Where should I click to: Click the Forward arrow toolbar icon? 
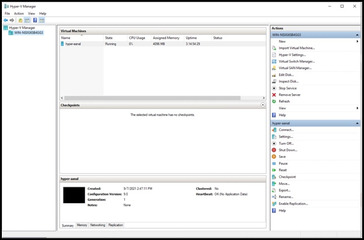tap(12, 20)
